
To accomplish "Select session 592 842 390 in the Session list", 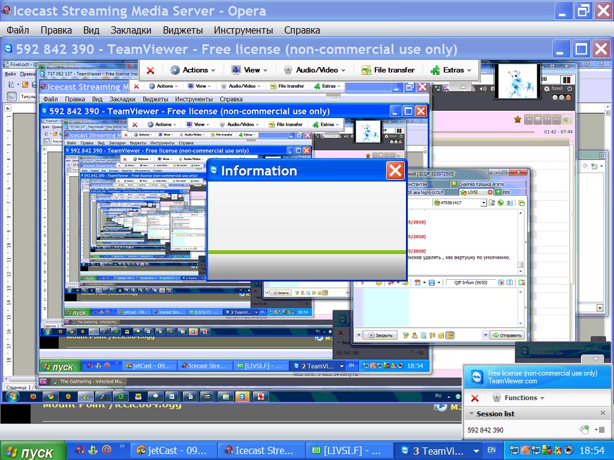I will (485, 430).
